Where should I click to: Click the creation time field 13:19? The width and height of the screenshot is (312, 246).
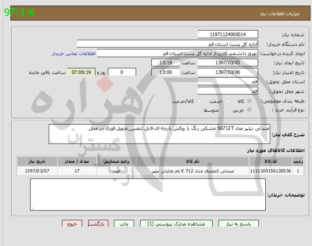165,63
